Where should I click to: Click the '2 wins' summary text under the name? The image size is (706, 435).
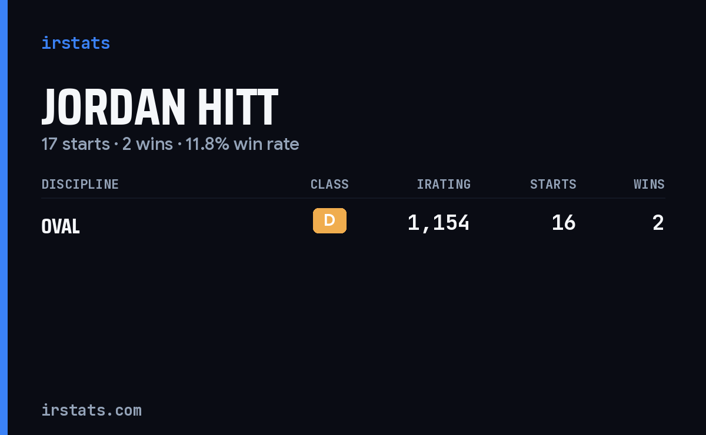click(148, 144)
